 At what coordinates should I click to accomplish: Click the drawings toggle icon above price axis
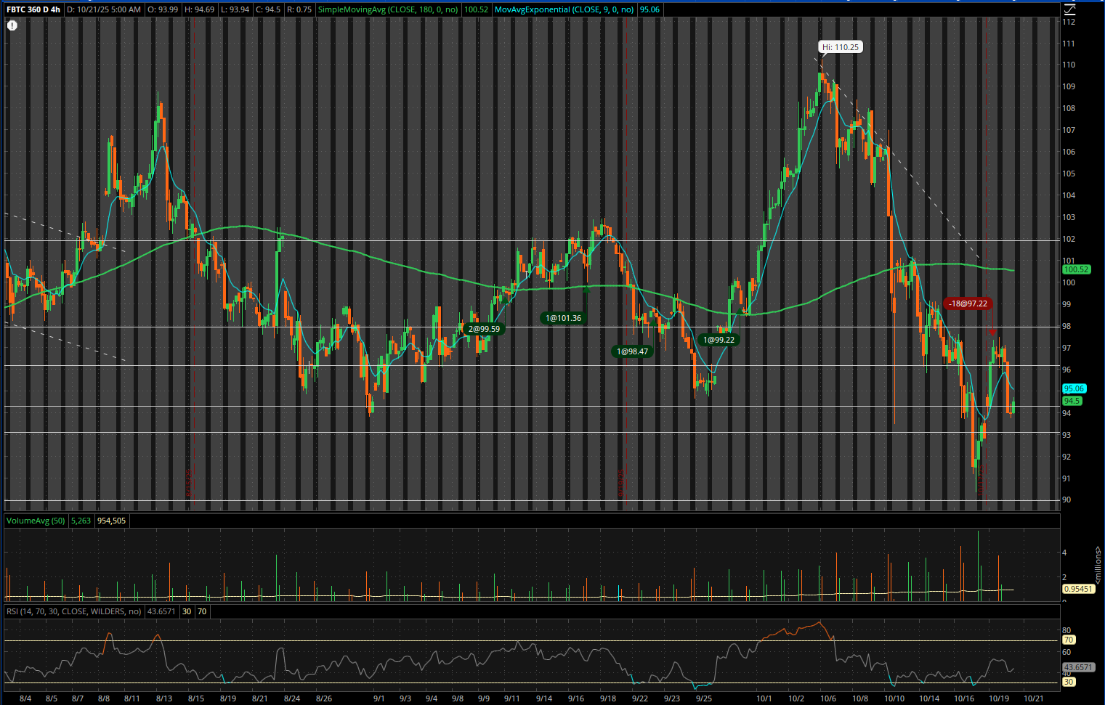point(1069,9)
